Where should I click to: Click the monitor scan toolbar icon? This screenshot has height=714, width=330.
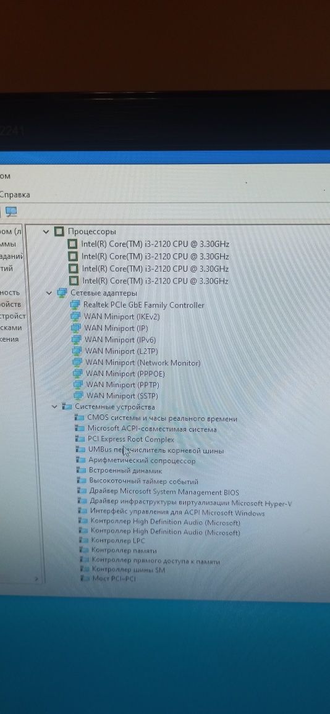[11, 212]
